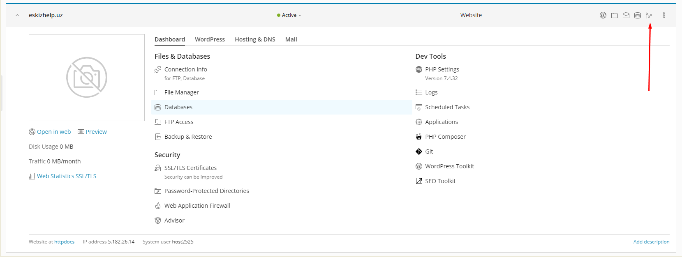Select the Mail tab
Screen dimensions: 682x257
point(291,39)
